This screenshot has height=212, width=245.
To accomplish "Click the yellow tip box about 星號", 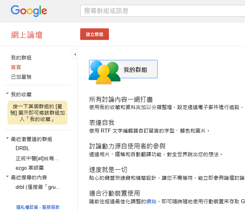I will coord(38,113).
